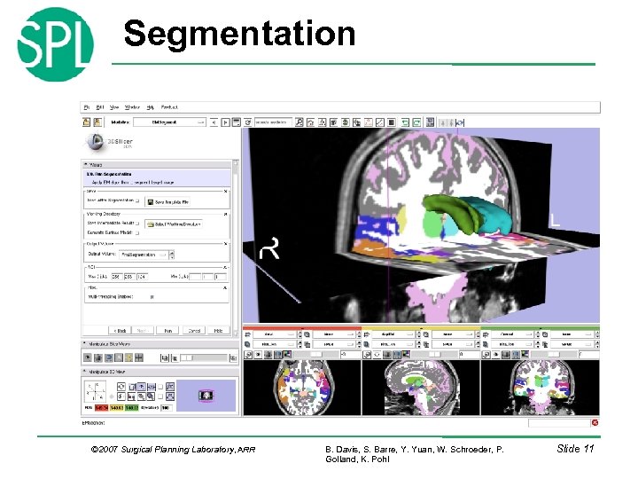Open the Edit menu
Viewport: 638px width, 479px height.
point(99,107)
